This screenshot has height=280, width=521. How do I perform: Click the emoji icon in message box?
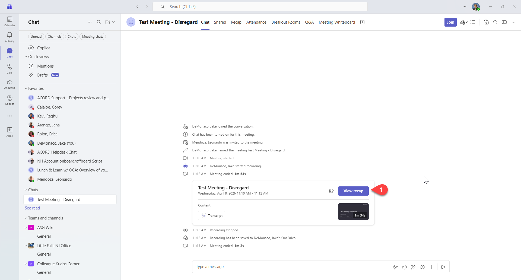(x=404, y=267)
